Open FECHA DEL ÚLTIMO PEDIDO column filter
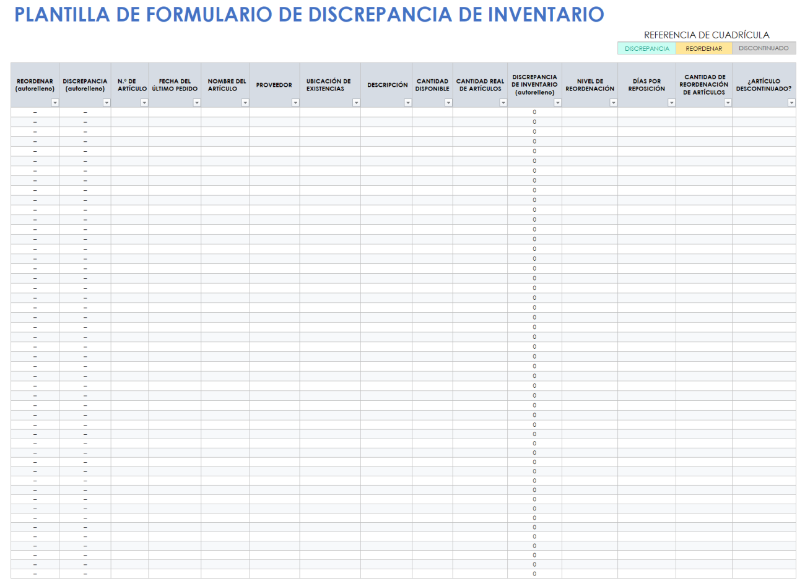Viewport: 805px width, 586px height. pos(196,102)
